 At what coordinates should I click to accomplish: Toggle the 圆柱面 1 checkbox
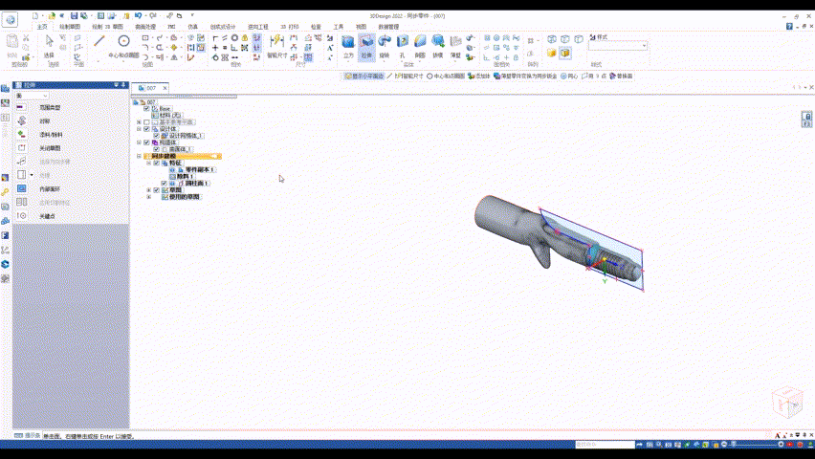click(x=165, y=183)
